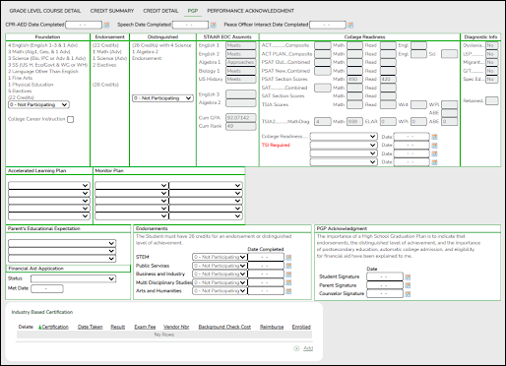Click the Cum GPA value field

coord(241,118)
